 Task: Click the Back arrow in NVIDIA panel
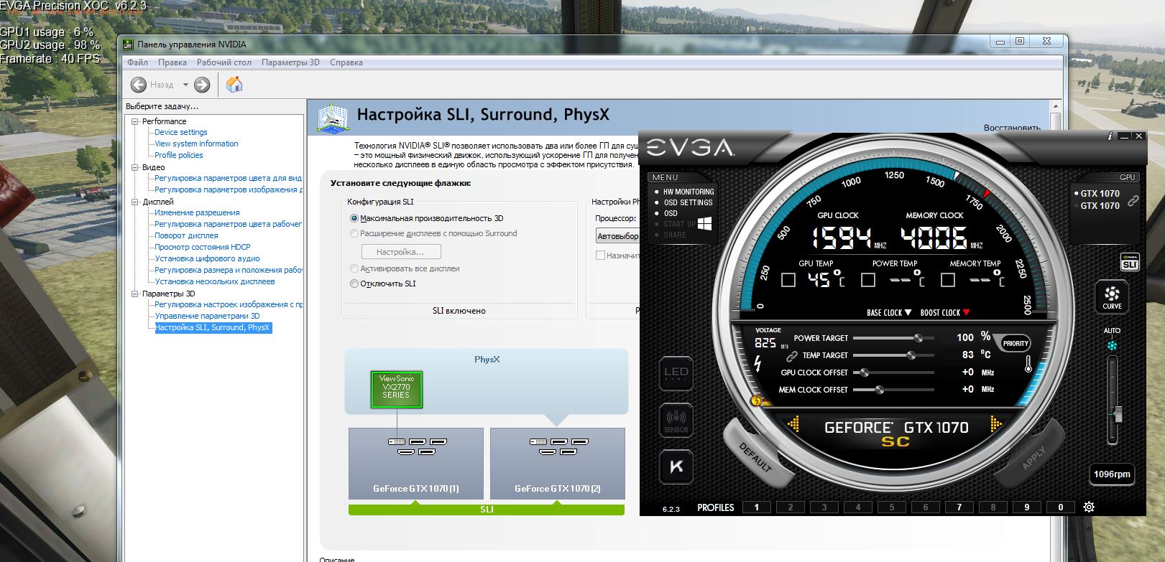click(139, 85)
